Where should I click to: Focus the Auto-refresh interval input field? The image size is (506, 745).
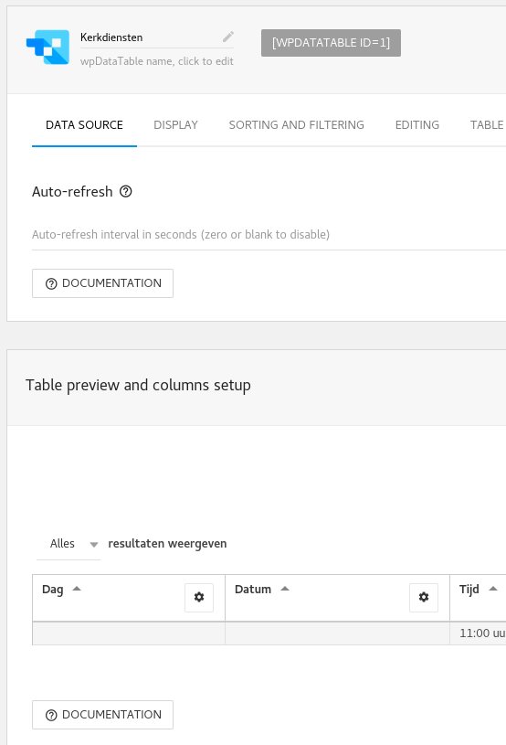pos(269,235)
